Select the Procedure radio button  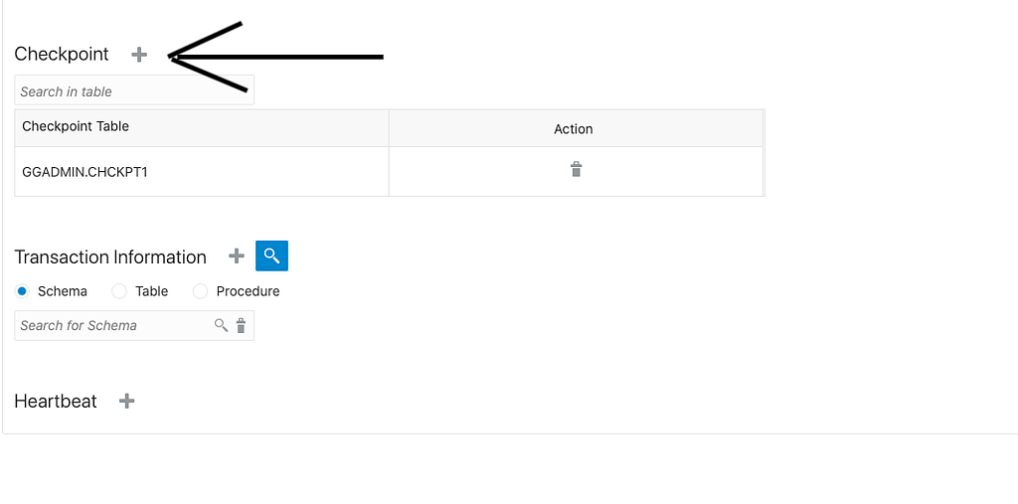tap(200, 291)
